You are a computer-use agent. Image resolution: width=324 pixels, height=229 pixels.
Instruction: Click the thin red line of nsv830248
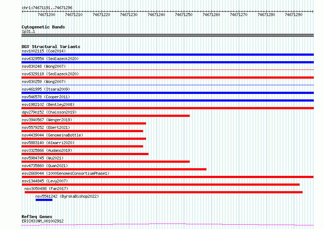[x=167, y=70]
